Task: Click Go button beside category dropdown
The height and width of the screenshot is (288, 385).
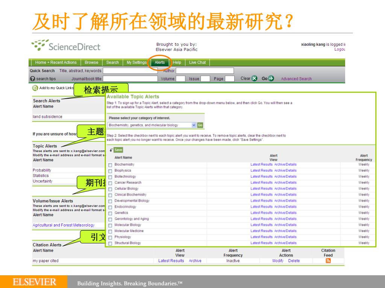Action: coord(200,125)
